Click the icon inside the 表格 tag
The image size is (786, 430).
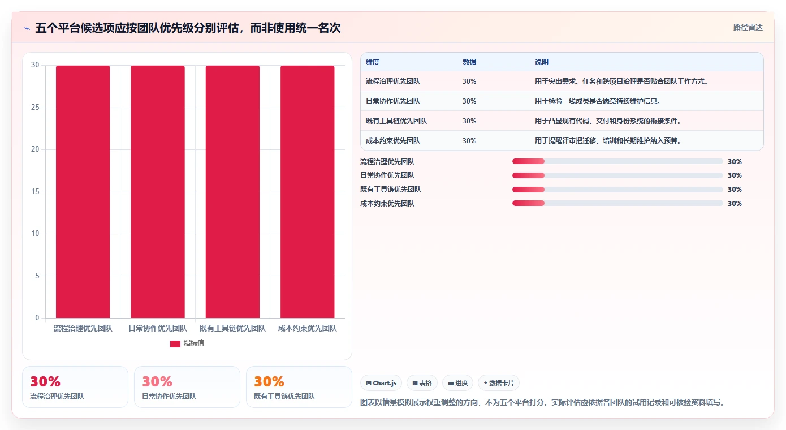tap(415, 383)
